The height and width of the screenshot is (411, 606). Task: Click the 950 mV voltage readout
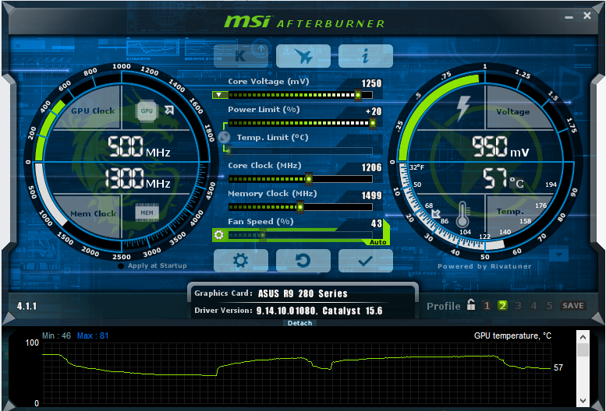click(x=501, y=147)
